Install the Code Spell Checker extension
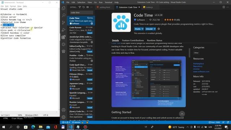This screenshot has height=130, width=231. click(90, 70)
